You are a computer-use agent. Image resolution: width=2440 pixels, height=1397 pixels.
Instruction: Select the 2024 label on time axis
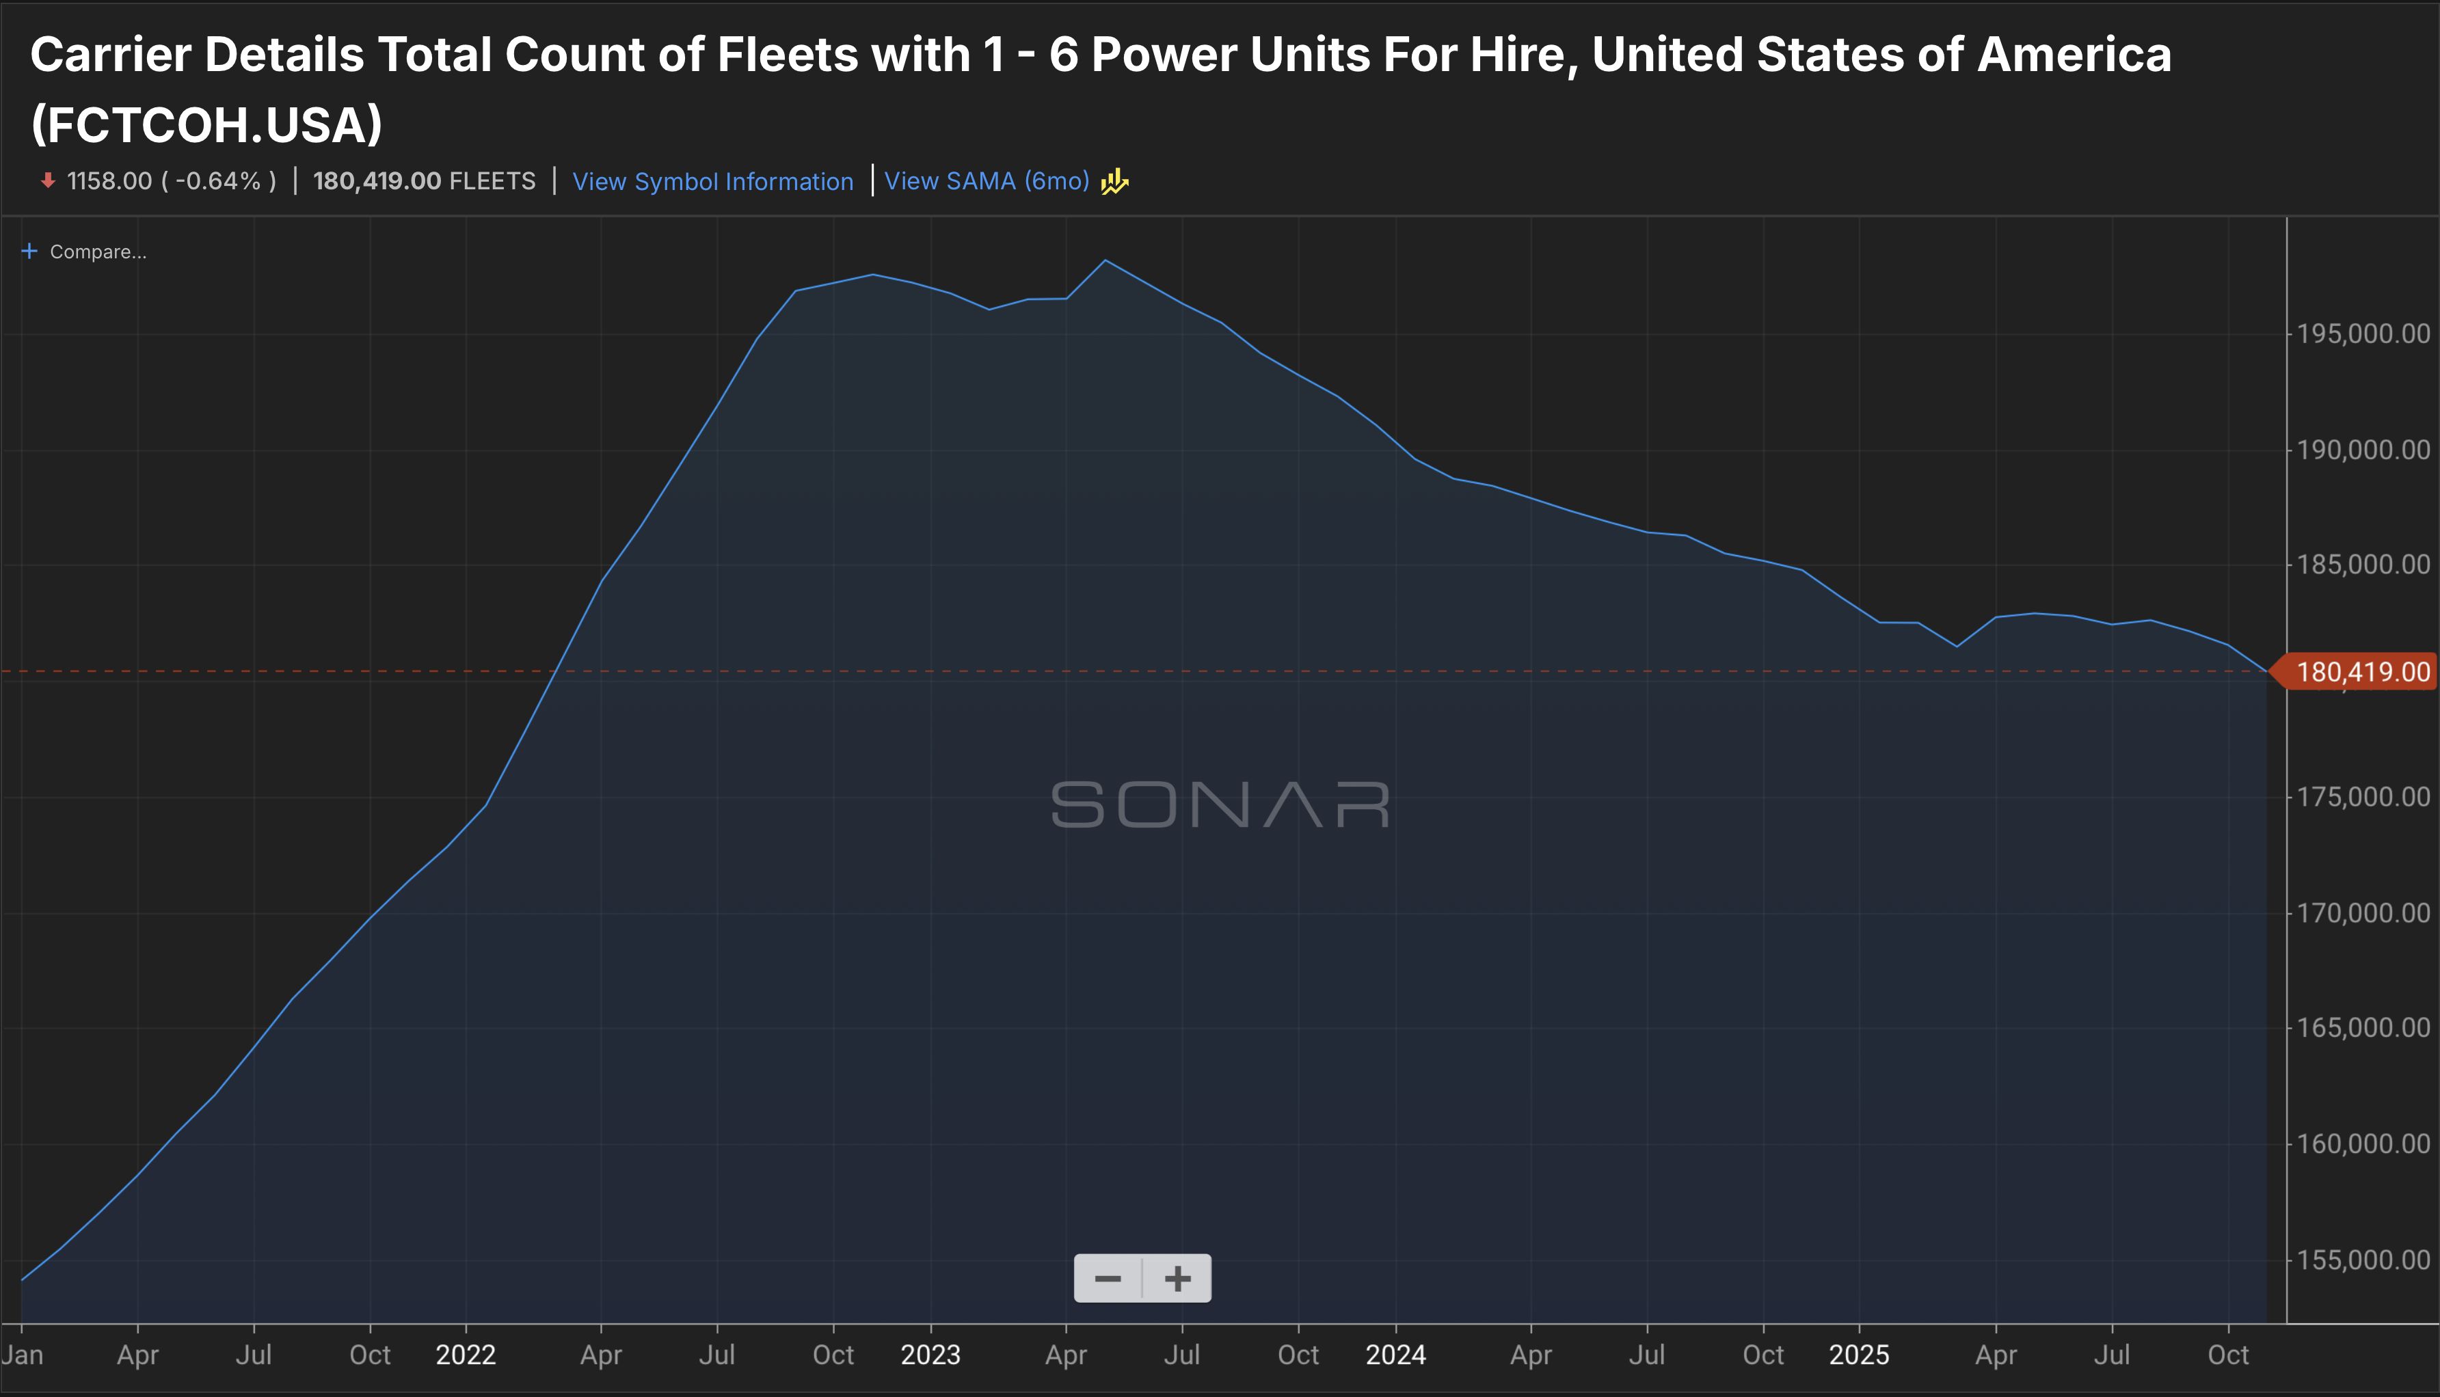1395,1355
